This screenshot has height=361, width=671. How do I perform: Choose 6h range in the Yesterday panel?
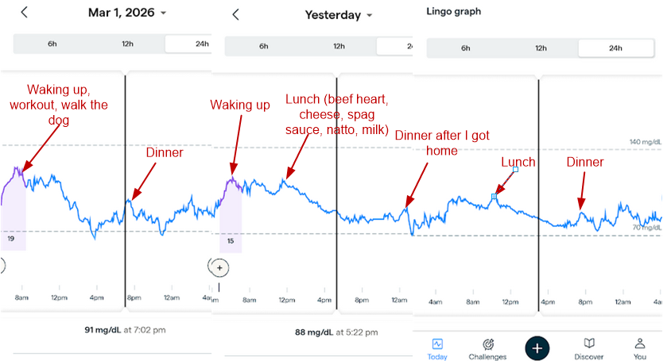[263, 46]
